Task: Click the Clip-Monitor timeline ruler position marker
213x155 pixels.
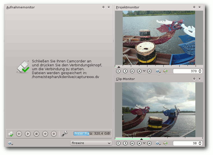Action: pyautogui.click(x=142, y=139)
